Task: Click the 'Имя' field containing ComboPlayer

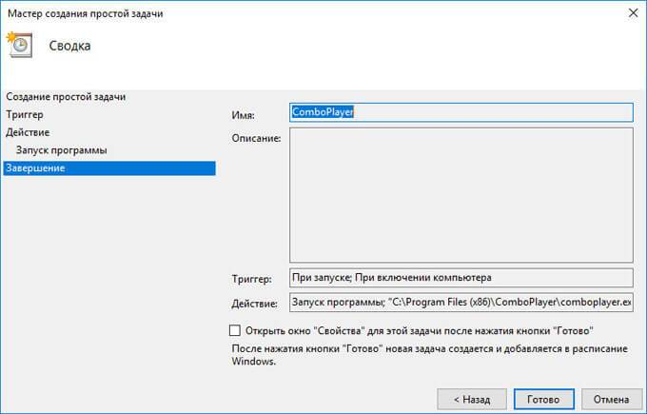Action: [461, 112]
